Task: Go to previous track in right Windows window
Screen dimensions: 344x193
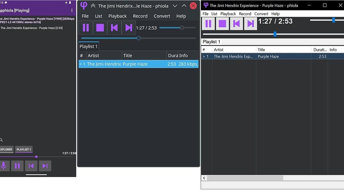Action: tap(236, 24)
